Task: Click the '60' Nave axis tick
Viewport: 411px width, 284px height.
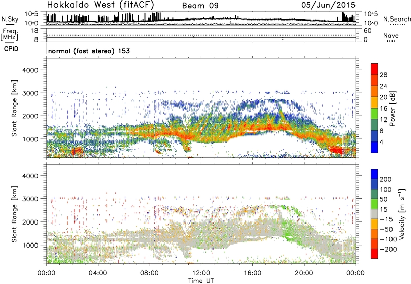Action: (367, 31)
